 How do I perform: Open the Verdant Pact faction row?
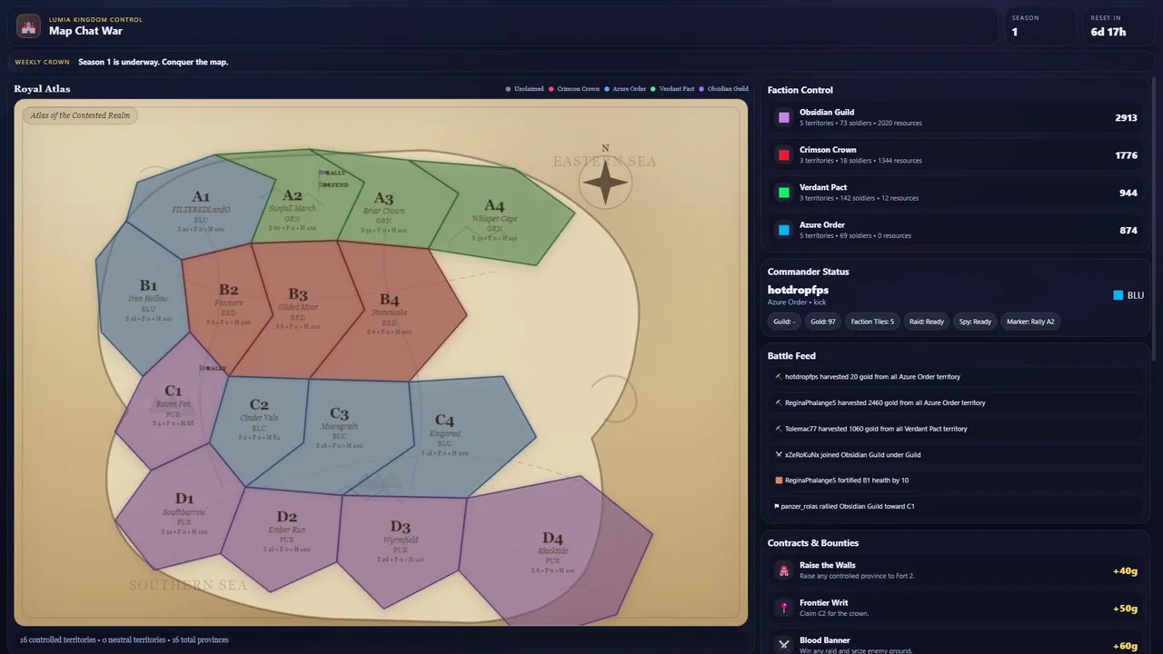point(958,193)
